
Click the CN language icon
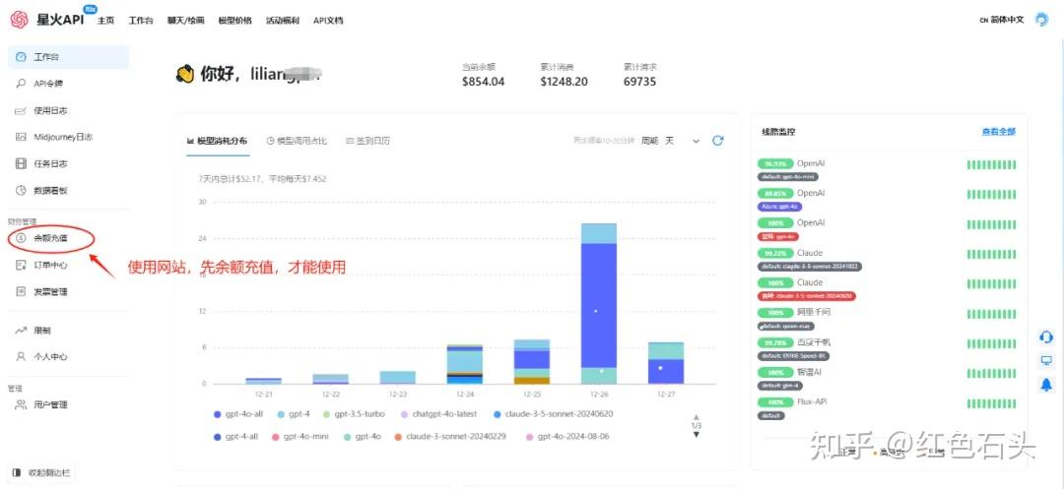(x=983, y=21)
